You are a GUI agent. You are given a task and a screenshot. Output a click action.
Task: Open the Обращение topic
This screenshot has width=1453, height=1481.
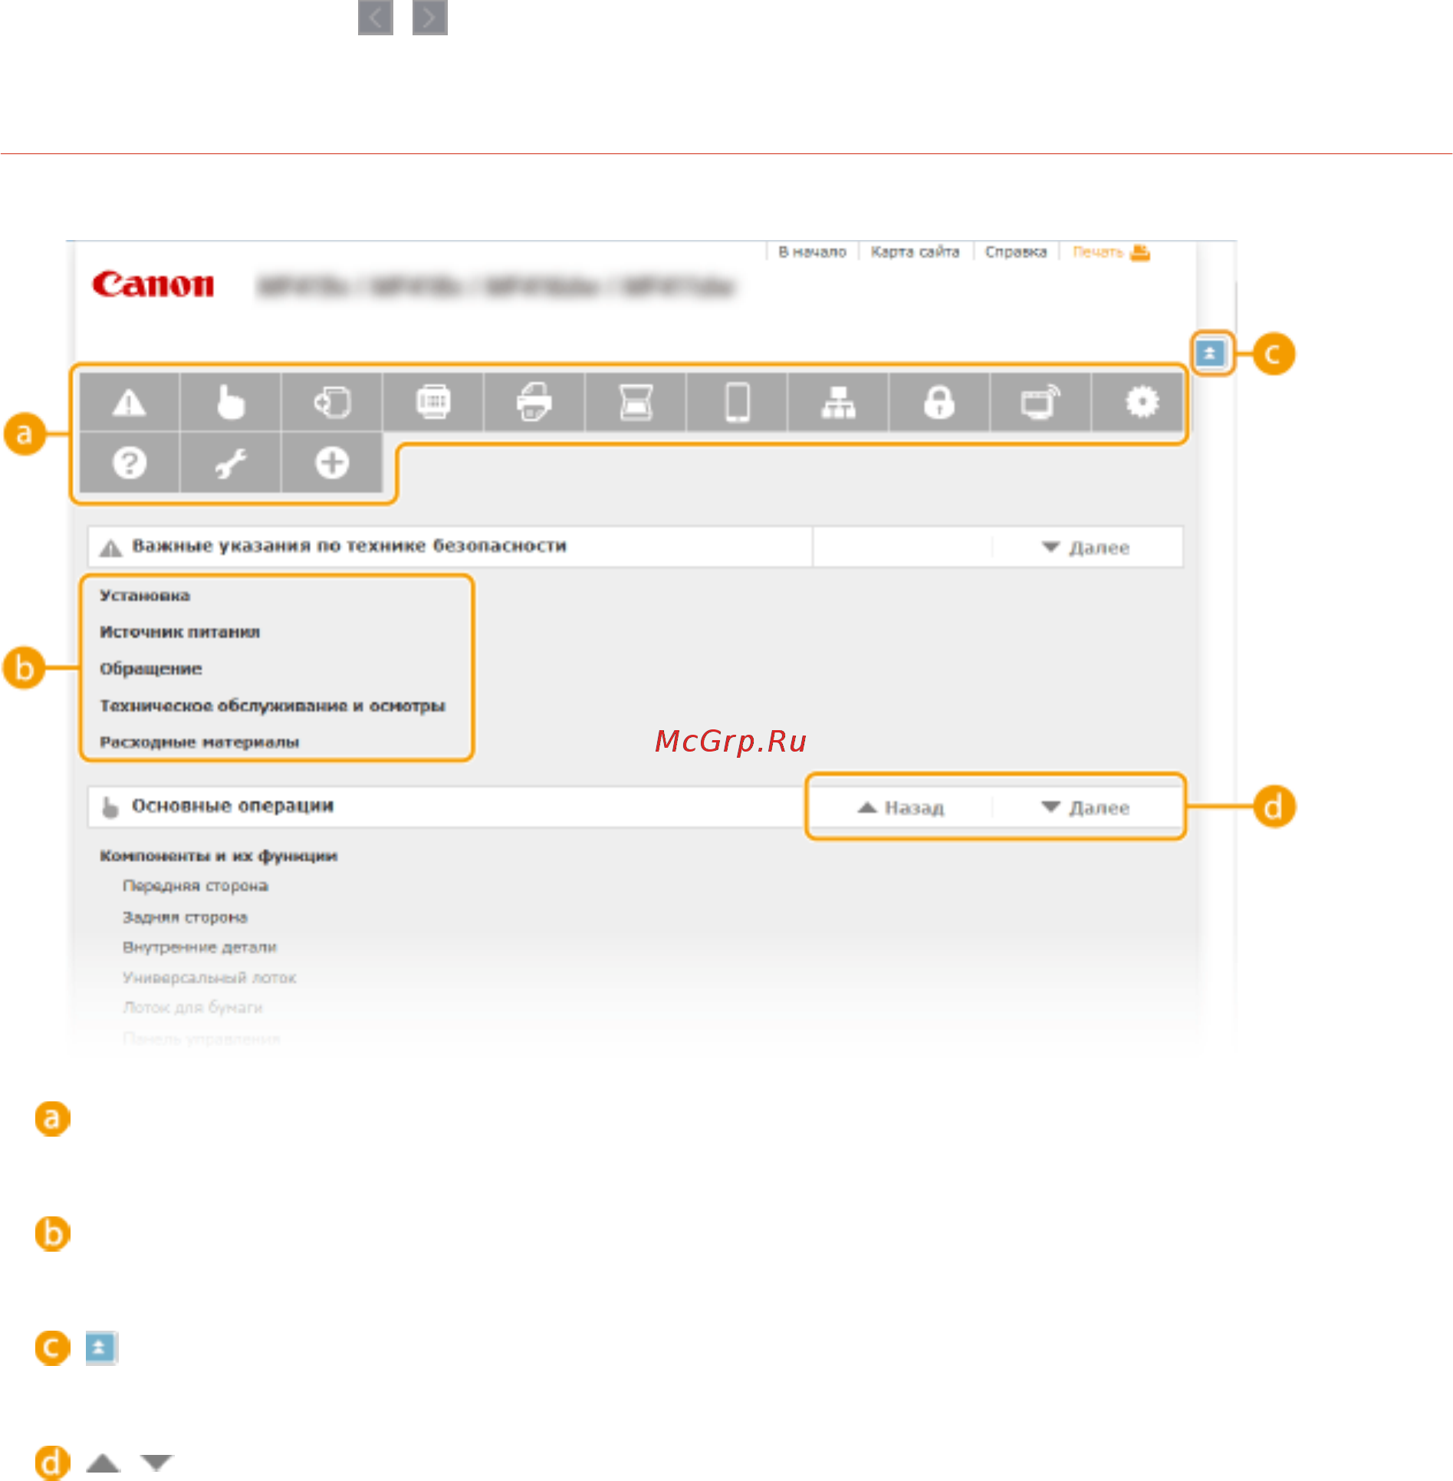click(151, 669)
